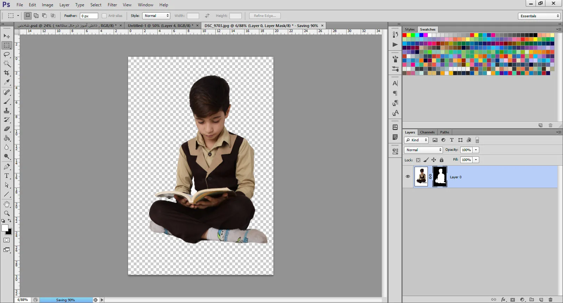563x303 pixels.
Task: Open the layer Kind filter dropdown
Action: click(416, 140)
